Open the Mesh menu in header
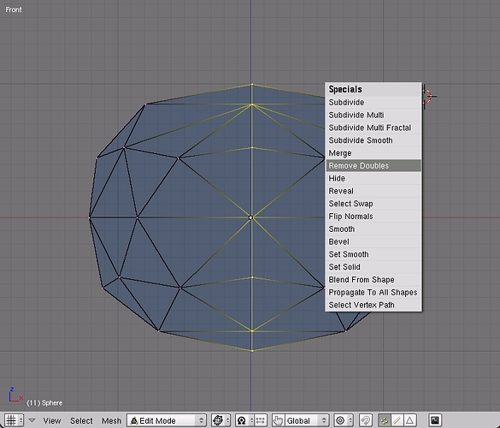The height and width of the screenshot is (428, 500). [x=111, y=420]
